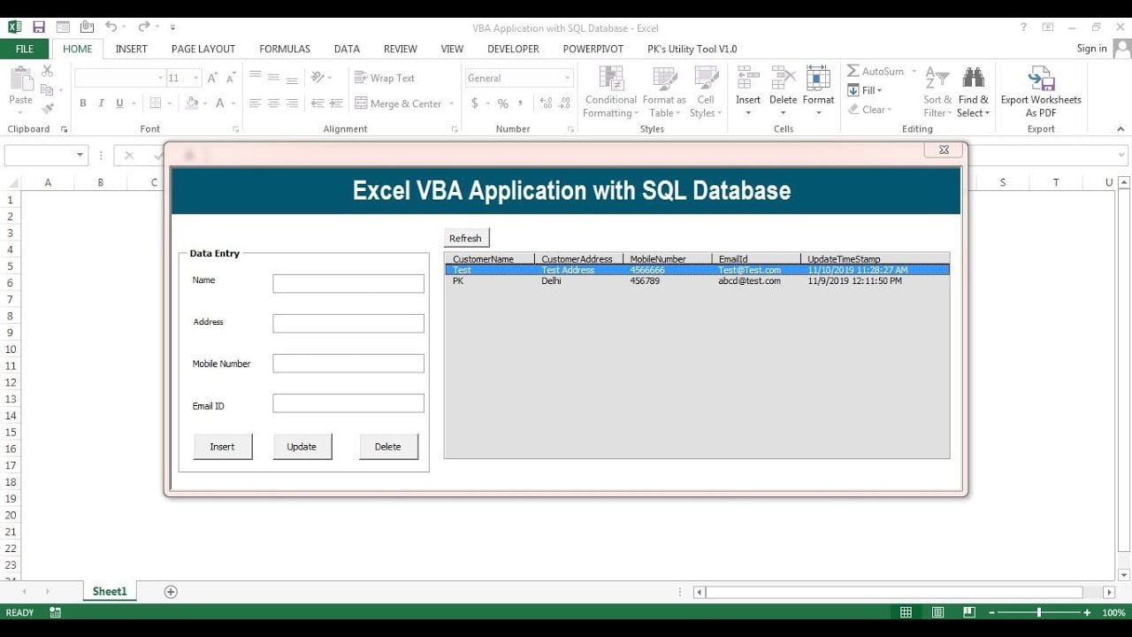1132x637 pixels.
Task: Toggle bold formatting
Action: coord(82,104)
